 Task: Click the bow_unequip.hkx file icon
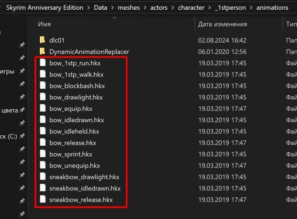43,165
